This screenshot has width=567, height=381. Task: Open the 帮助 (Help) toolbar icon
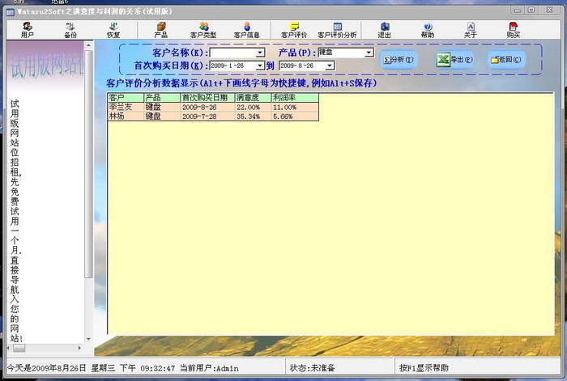428,30
